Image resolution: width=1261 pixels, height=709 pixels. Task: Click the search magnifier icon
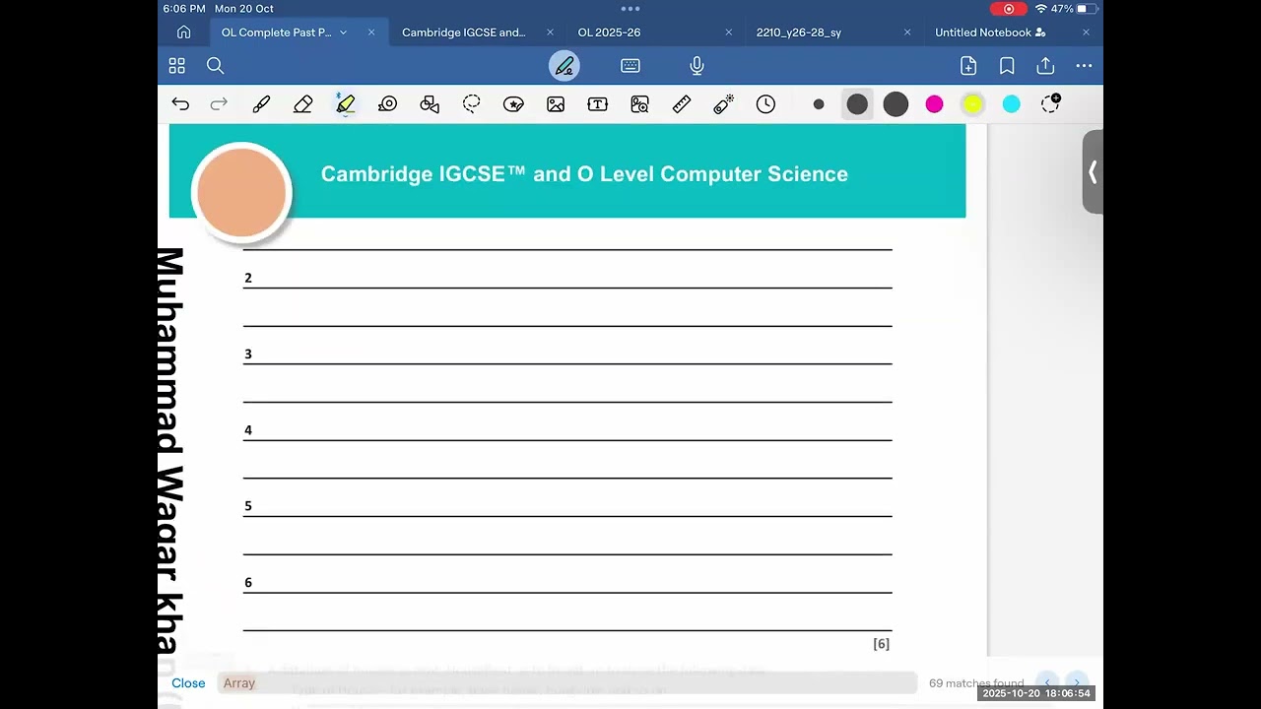(x=216, y=66)
